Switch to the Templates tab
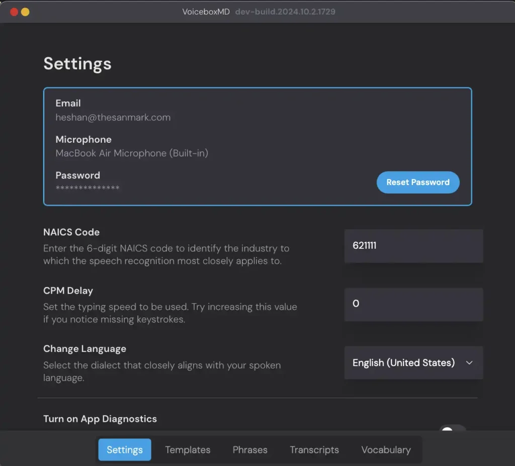 [x=188, y=449]
